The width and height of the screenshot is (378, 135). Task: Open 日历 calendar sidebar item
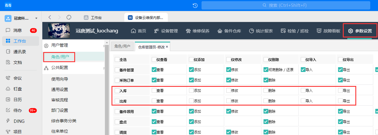[x=18, y=100]
